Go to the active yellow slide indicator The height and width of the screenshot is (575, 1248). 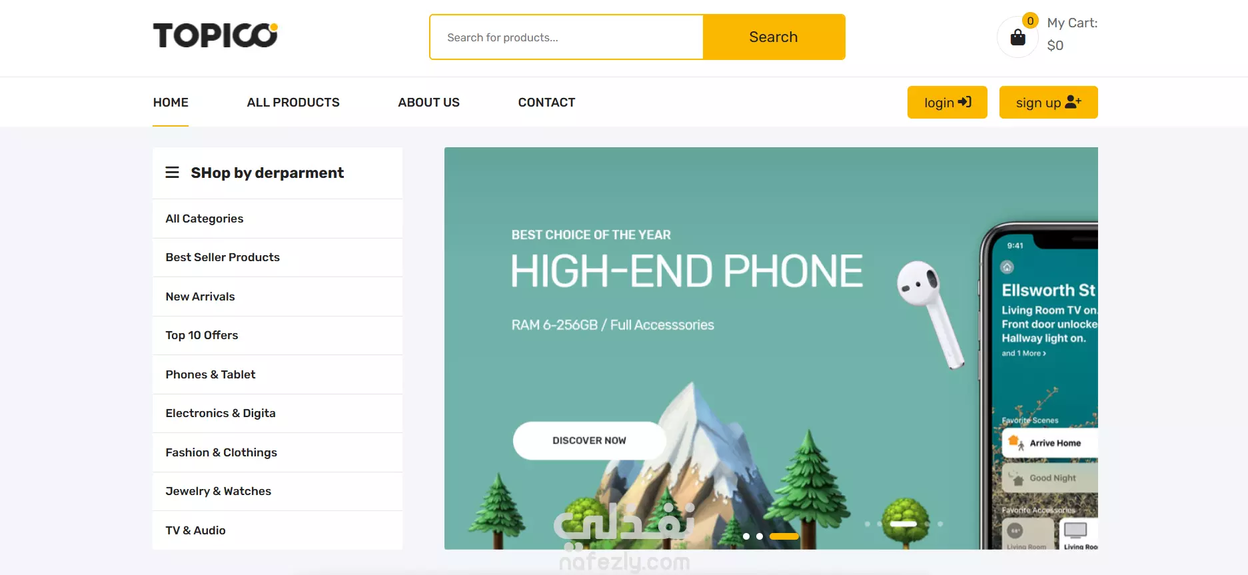point(784,536)
